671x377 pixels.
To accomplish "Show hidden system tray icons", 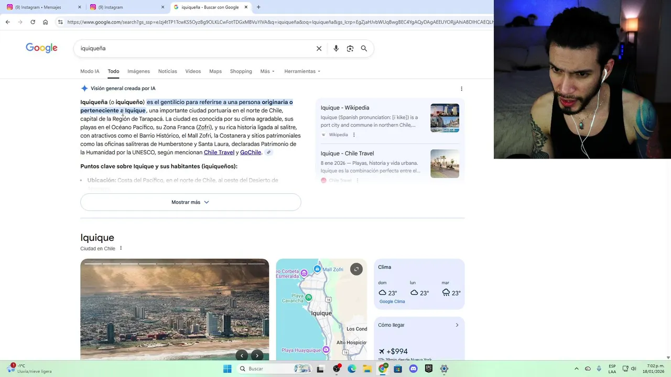I will coord(577,369).
